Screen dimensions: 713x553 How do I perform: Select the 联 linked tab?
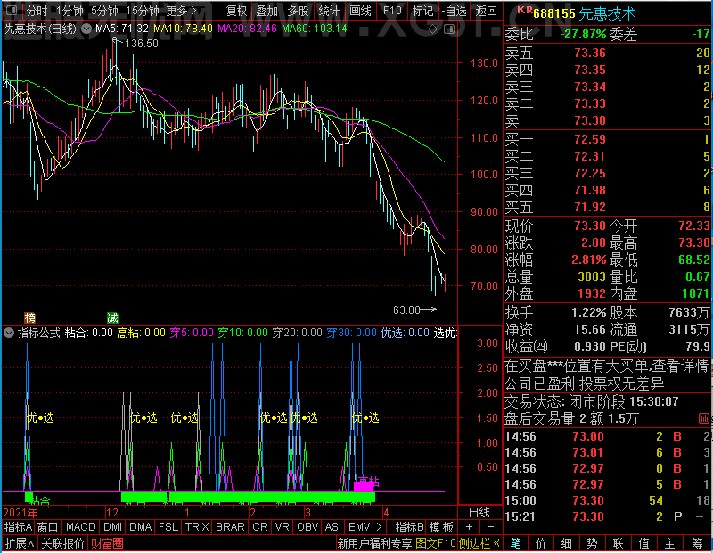point(618,543)
